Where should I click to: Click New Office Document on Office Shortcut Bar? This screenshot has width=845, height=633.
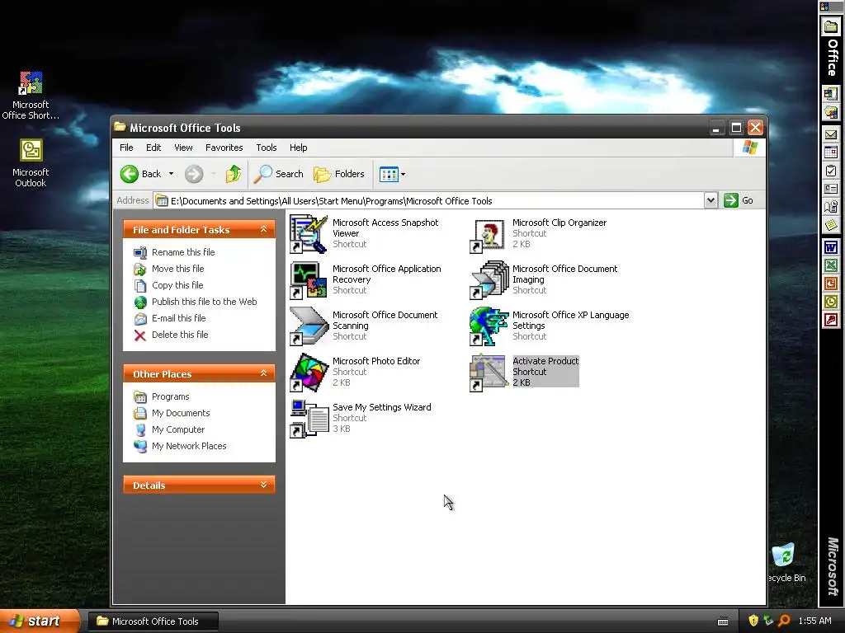click(830, 94)
